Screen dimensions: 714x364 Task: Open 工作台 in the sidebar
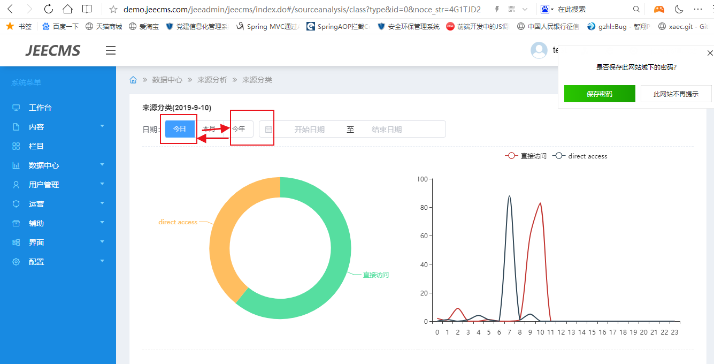[x=40, y=108]
